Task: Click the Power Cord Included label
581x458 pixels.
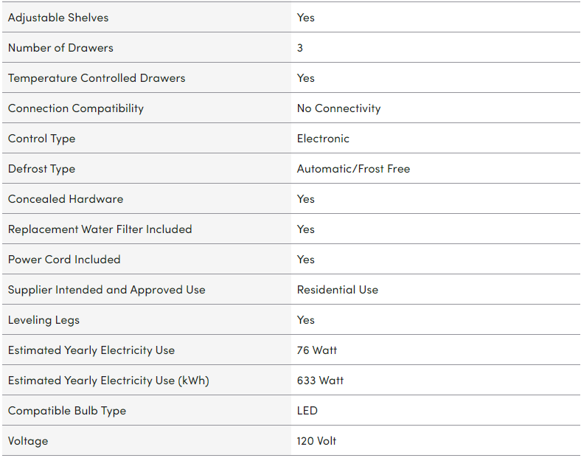Action: tap(64, 259)
